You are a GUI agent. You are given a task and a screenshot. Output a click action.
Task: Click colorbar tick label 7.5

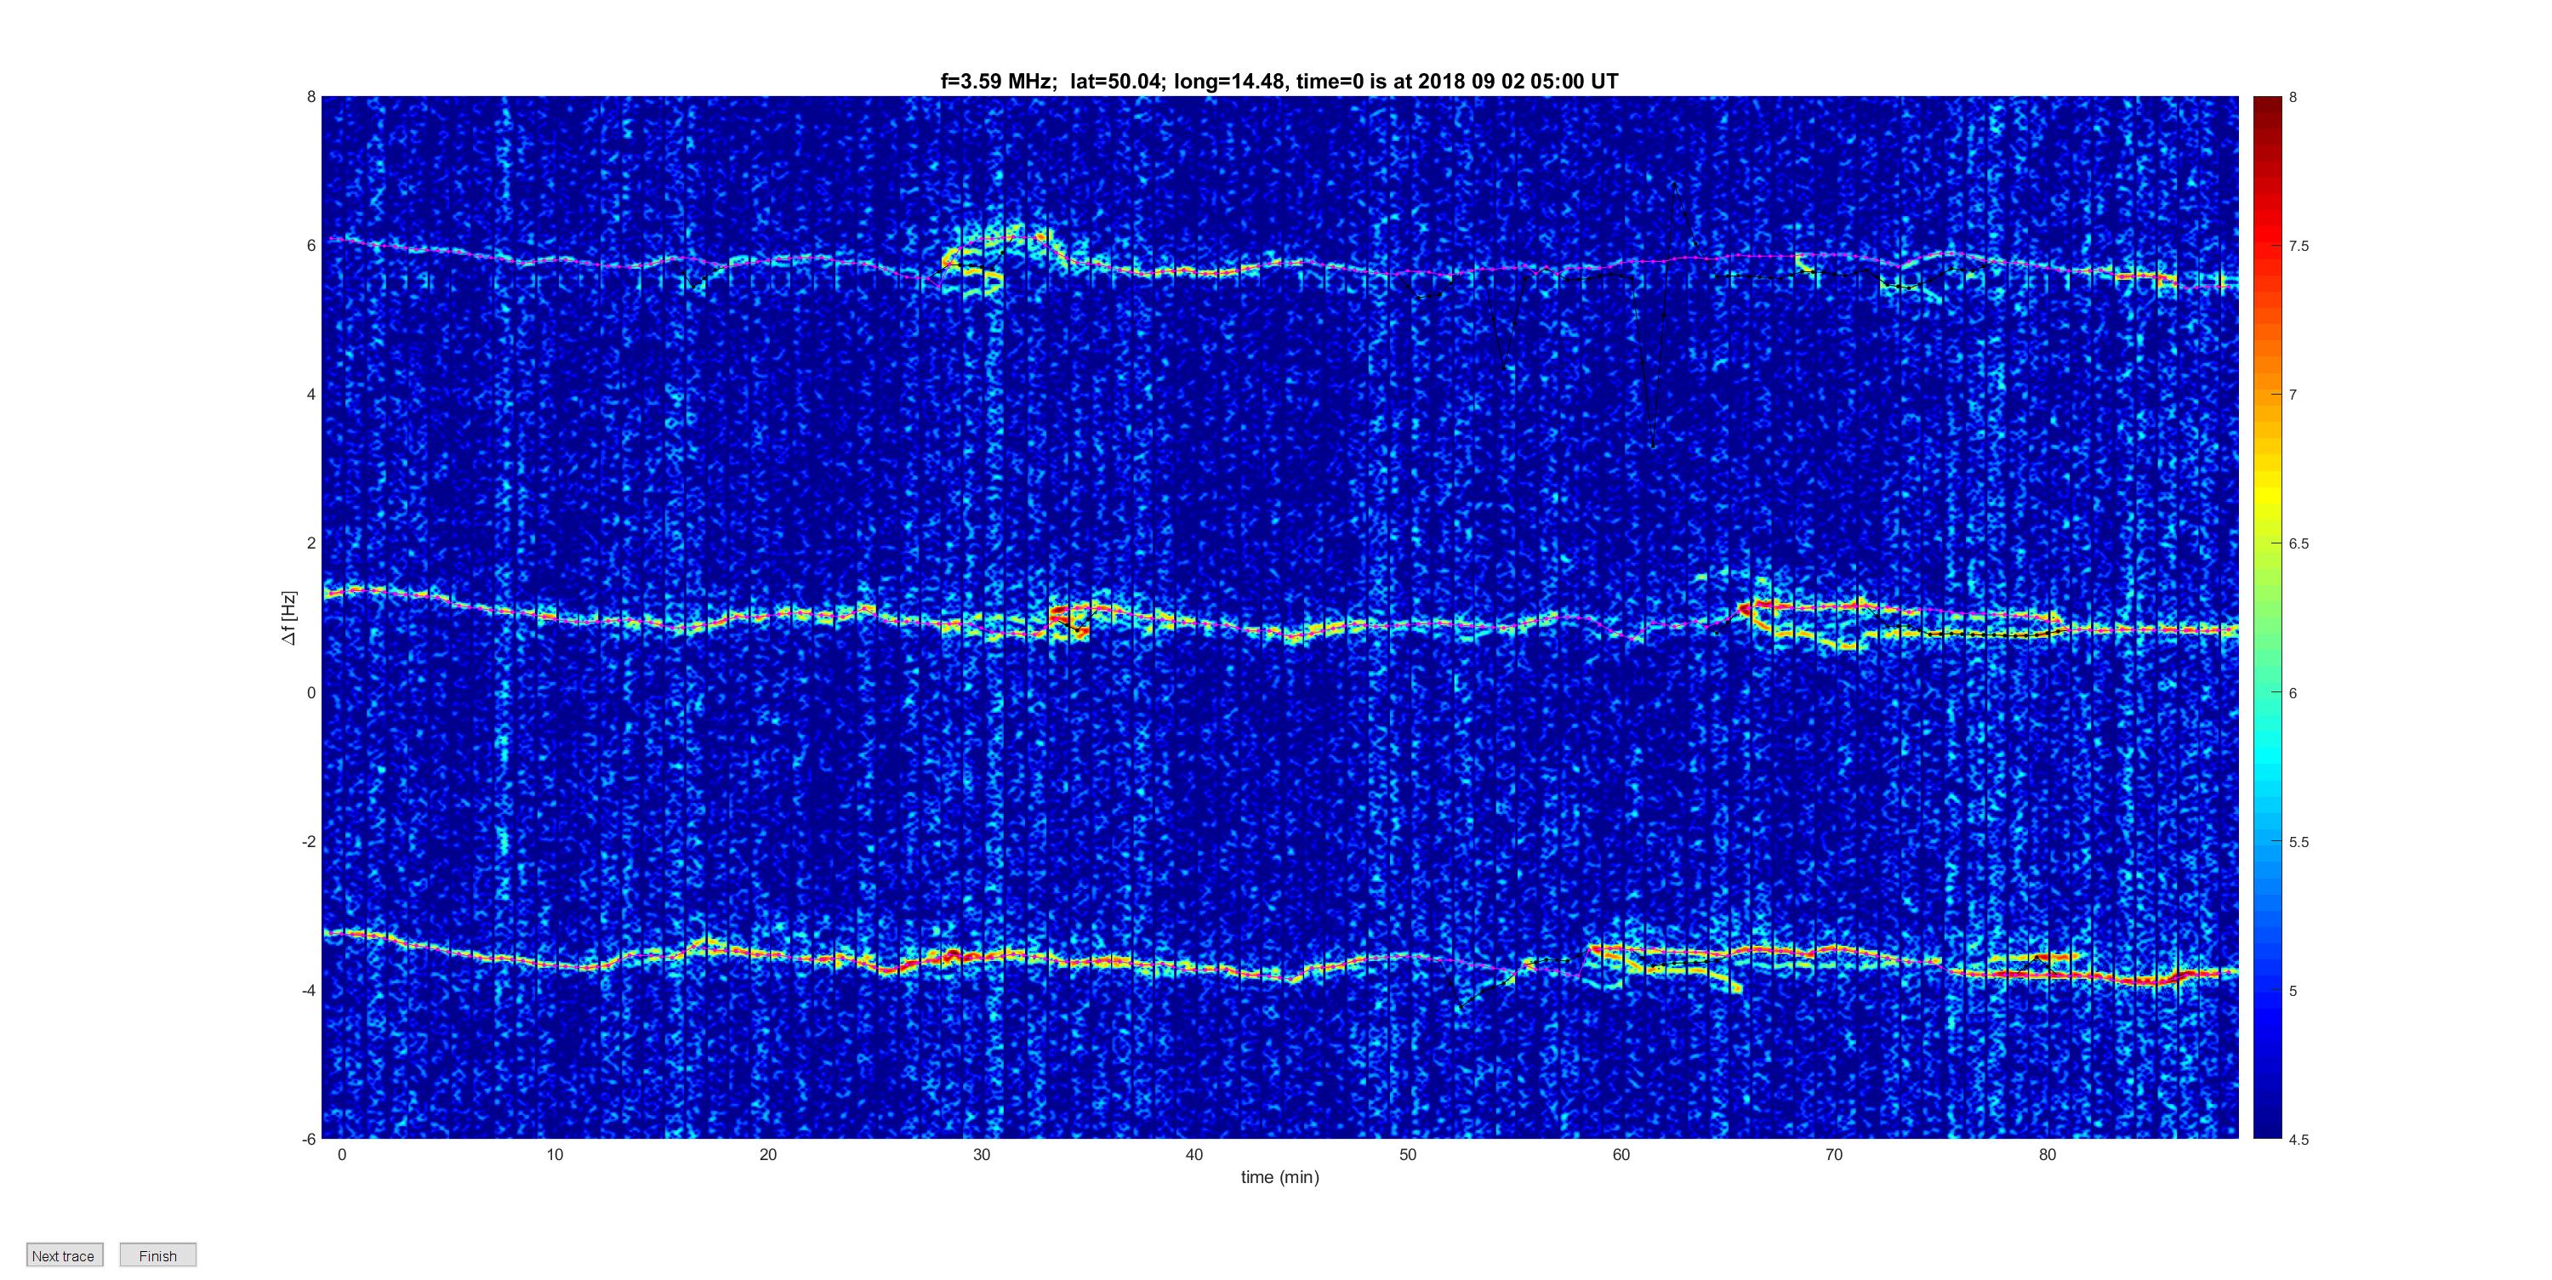[x=2299, y=246]
